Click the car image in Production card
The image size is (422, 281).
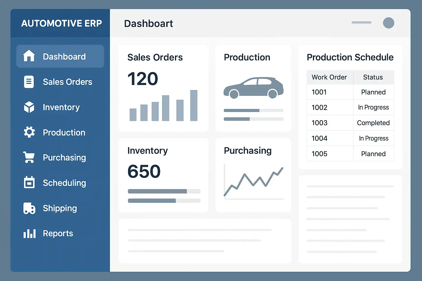click(253, 88)
